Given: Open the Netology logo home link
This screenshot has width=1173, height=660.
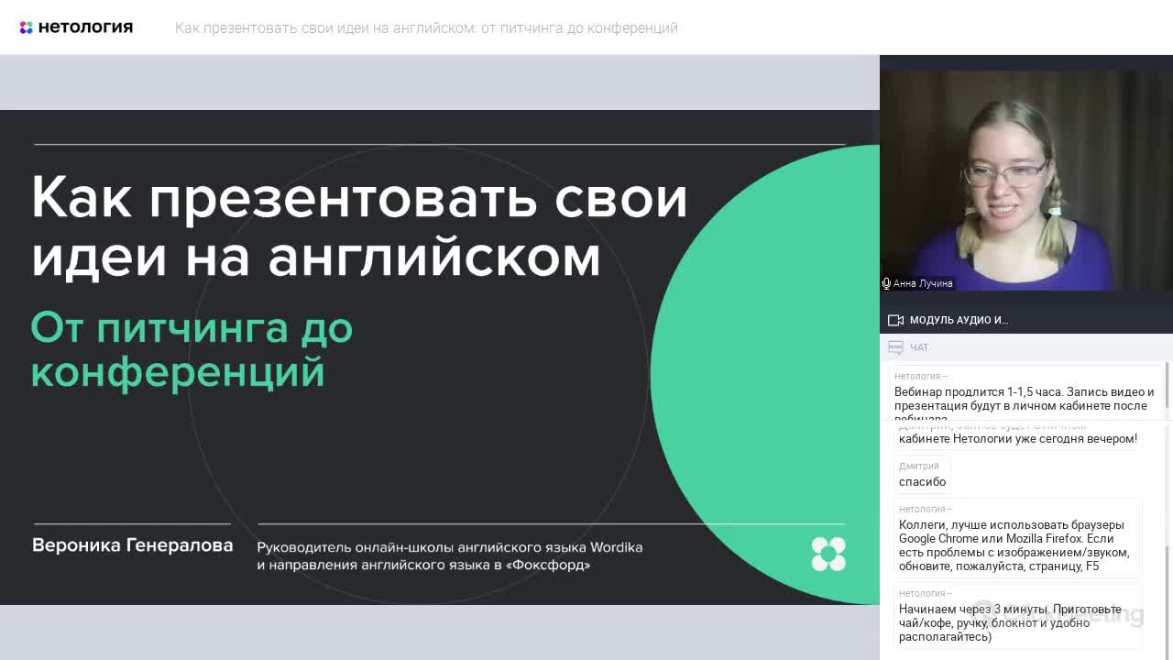Looking at the screenshot, I should 76,27.
